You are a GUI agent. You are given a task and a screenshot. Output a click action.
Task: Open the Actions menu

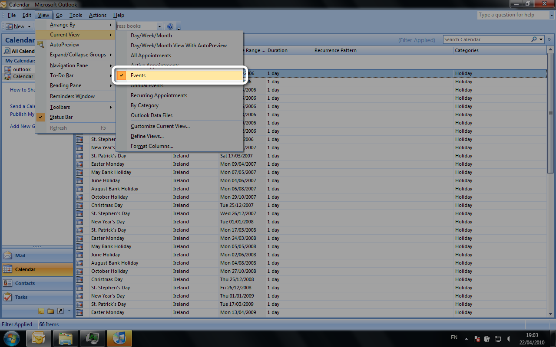(98, 15)
